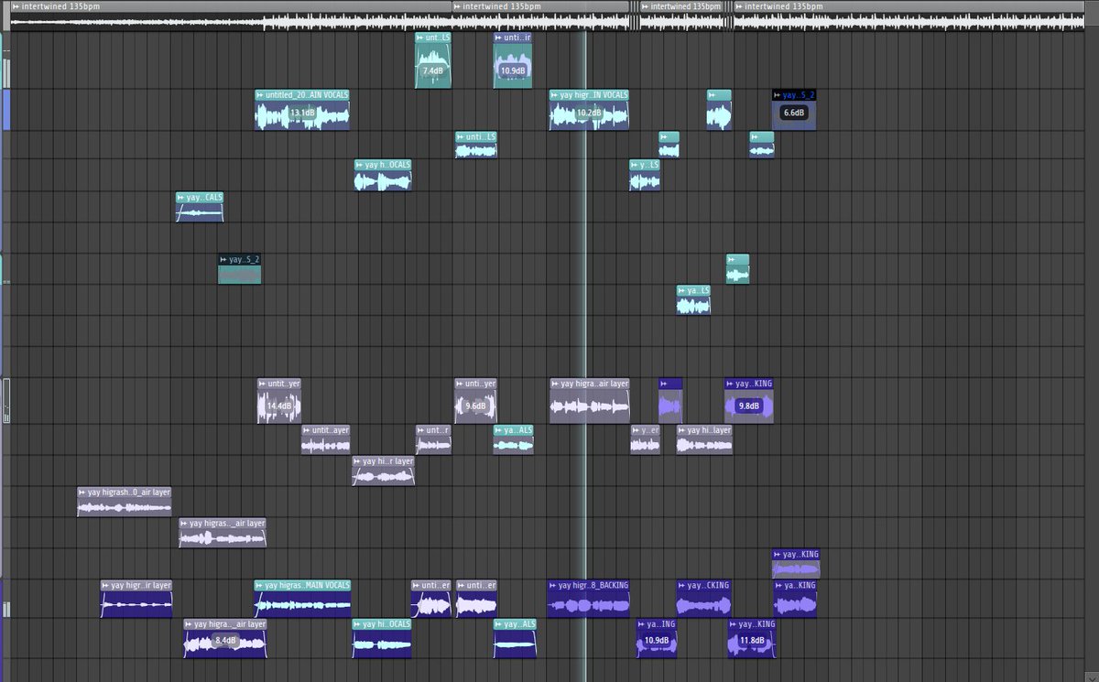Click the y..er clip title
1099x682 pixels.
649,430
